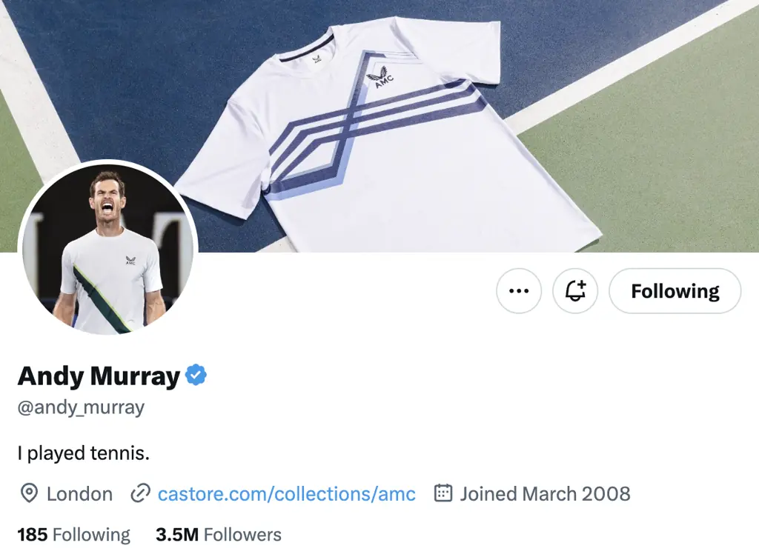
Task: View the 3.5M Followers list
Action: pos(219,535)
